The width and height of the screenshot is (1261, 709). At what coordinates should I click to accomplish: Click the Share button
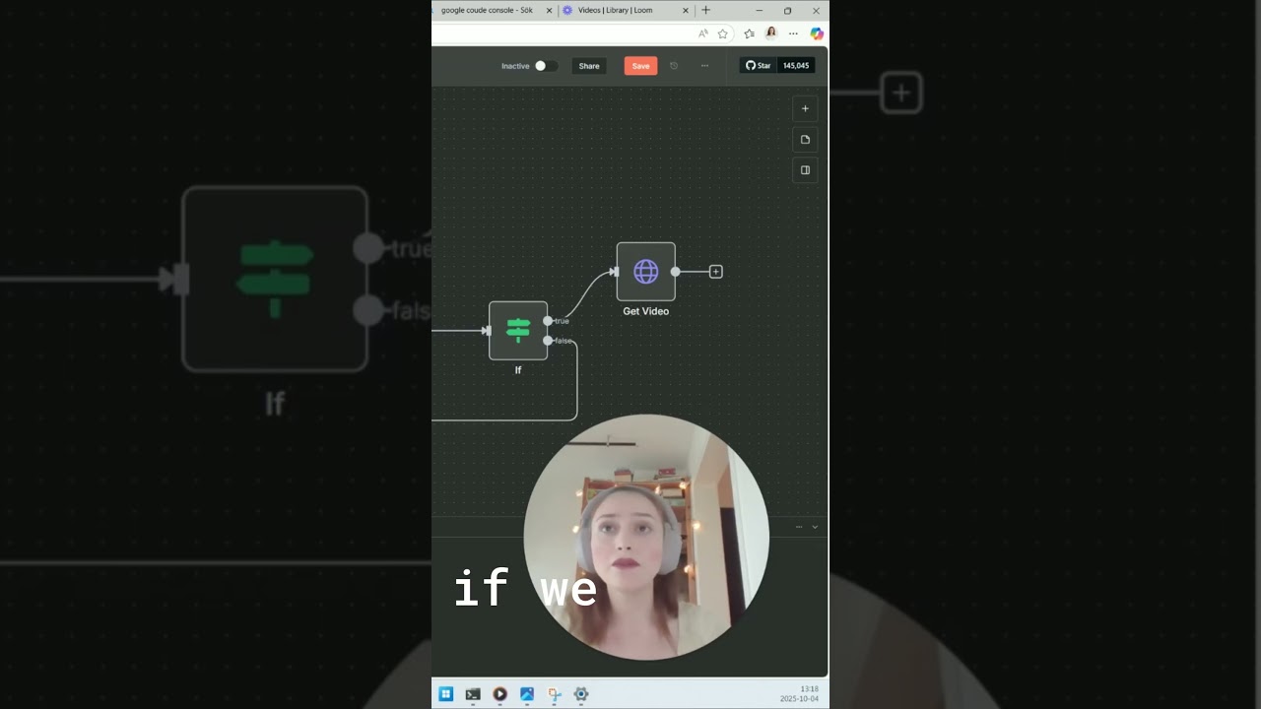click(x=589, y=66)
